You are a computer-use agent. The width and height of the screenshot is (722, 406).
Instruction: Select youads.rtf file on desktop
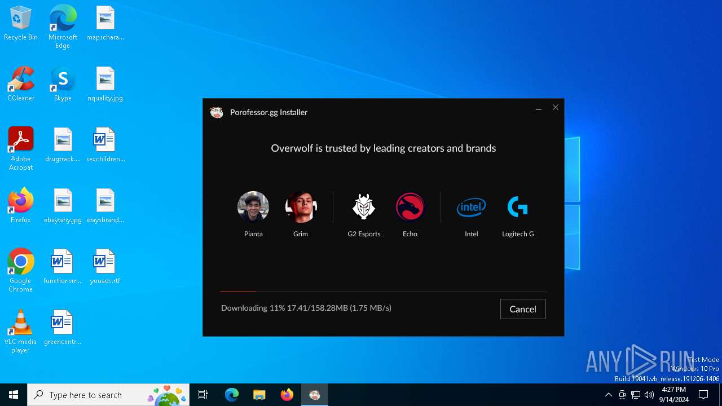click(x=105, y=267)
